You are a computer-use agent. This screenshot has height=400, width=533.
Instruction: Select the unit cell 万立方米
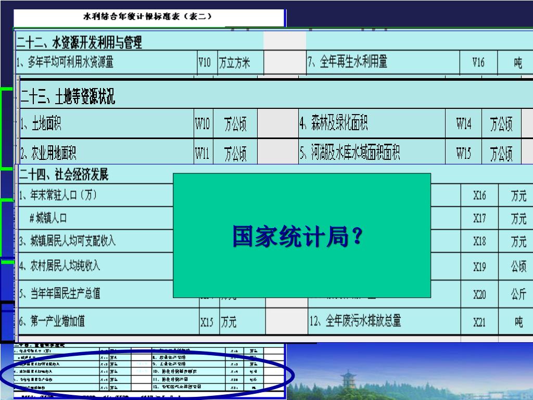pos(235,63)
